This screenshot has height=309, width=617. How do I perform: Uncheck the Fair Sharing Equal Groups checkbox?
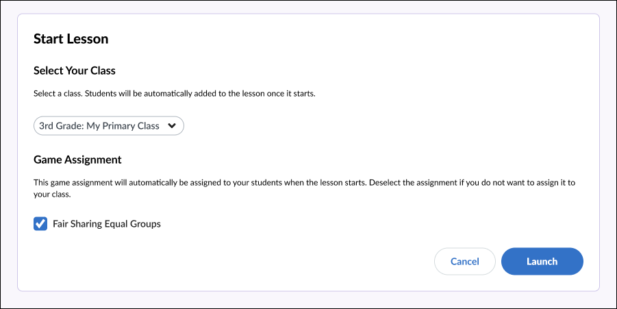tap(40, 224)
